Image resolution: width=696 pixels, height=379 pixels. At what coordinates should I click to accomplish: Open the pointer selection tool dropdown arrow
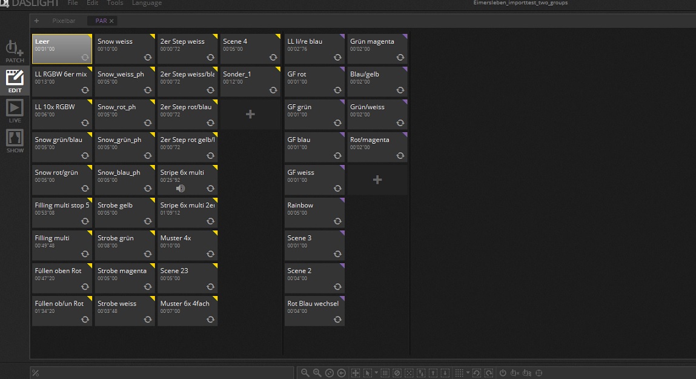click(376, 373)
